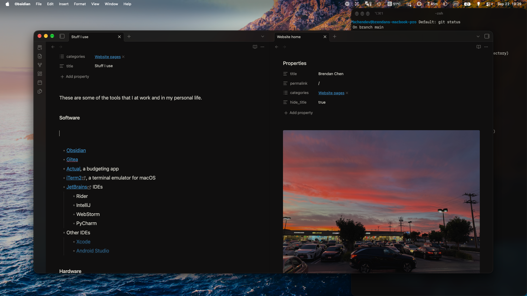Open more options in Stuff I use pane
The height and width of the screenshot is (296, 527).
point(262,47)
